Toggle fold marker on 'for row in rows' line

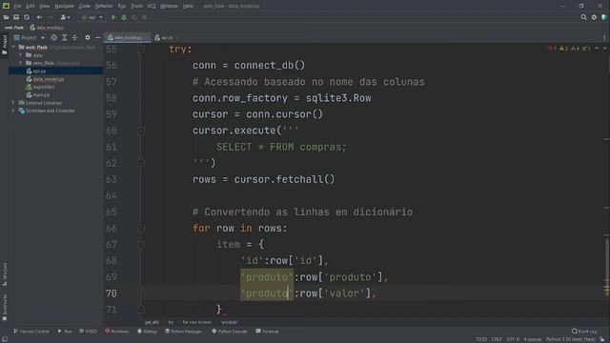click(x=141, y=229)
